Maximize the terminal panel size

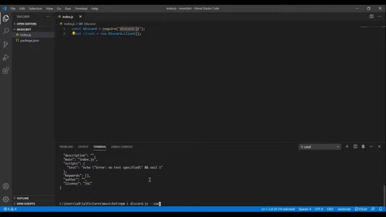(372, 146)
